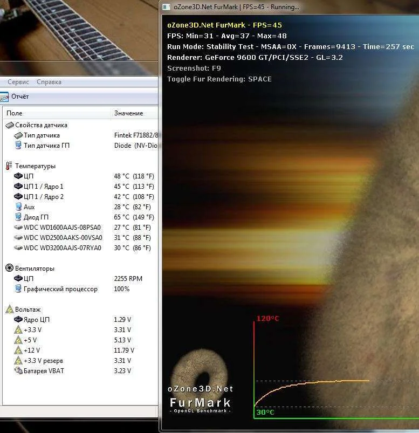Click the WDC WD1600AAJS-08PSA0 drive icon
Screen dimensions: 419x433
pos(18,227)
